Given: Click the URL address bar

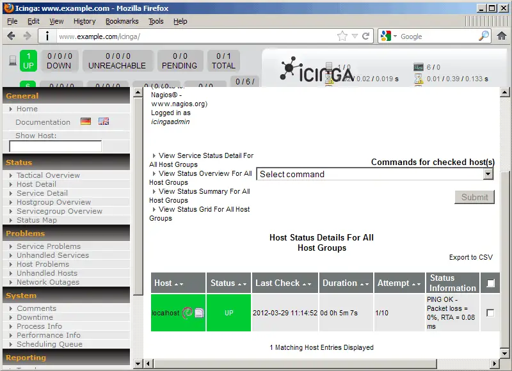Looking at the screenshot, I should pyautogui.click(x=196, y=36).
